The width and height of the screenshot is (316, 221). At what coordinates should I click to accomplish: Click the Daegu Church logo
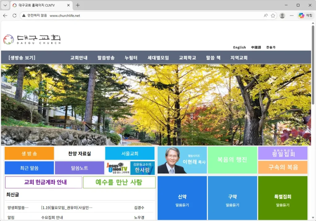[32, 39]
